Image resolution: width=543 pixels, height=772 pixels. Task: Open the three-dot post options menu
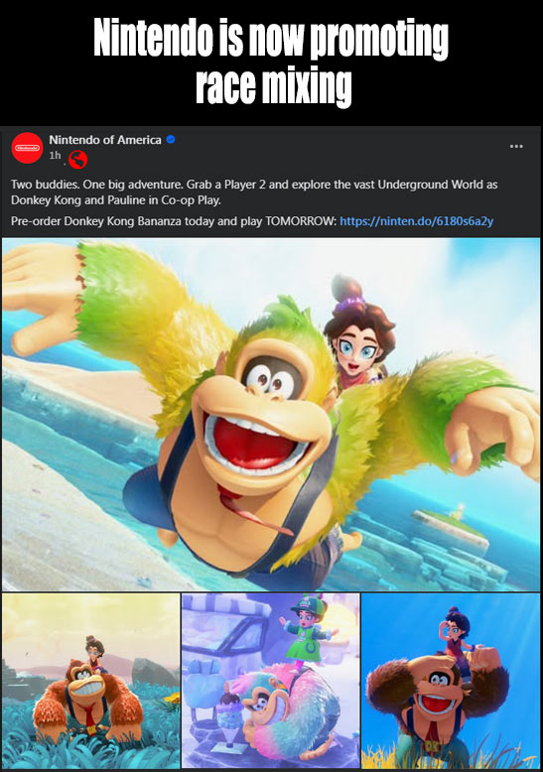(516, 146)
